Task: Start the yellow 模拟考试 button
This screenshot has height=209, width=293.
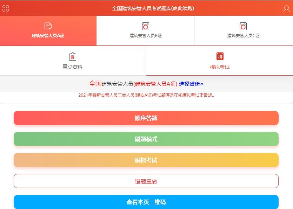Action: [x=146, y=160]
